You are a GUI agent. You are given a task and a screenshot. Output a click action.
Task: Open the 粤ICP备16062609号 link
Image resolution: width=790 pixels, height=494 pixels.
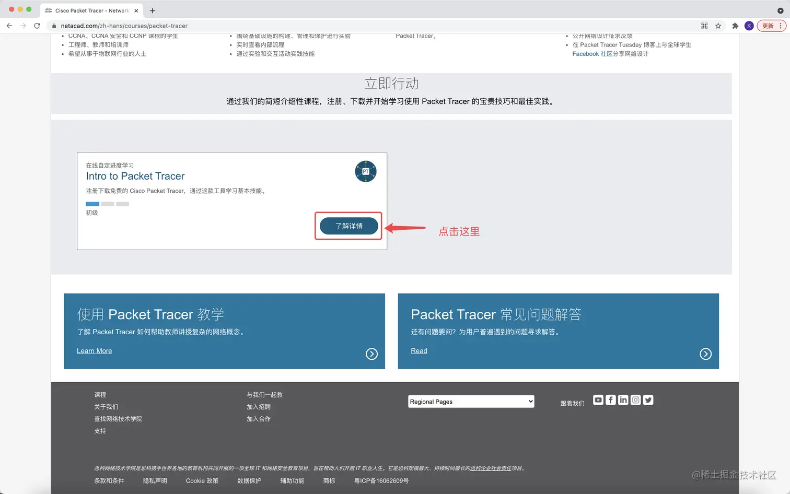[381, 481]
